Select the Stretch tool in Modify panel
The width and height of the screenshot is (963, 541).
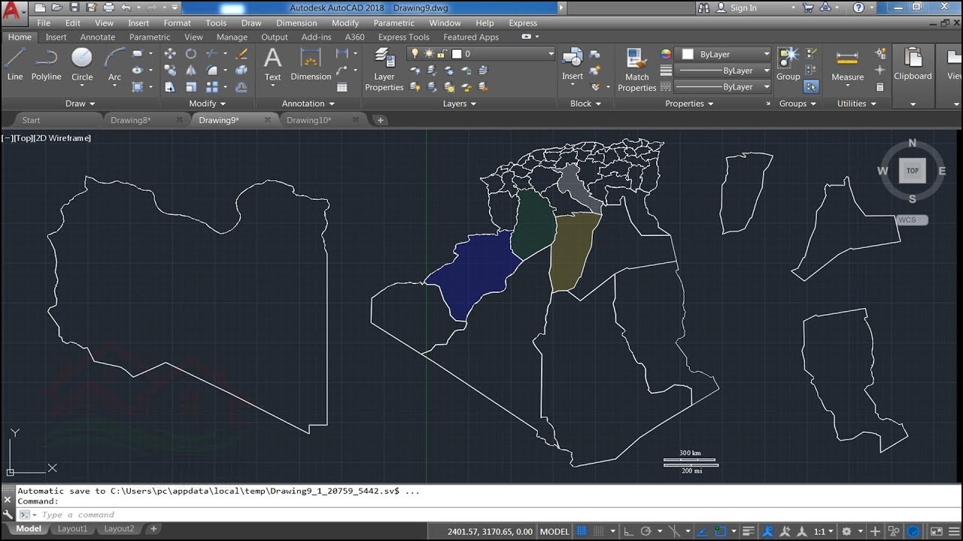[170, 87]
